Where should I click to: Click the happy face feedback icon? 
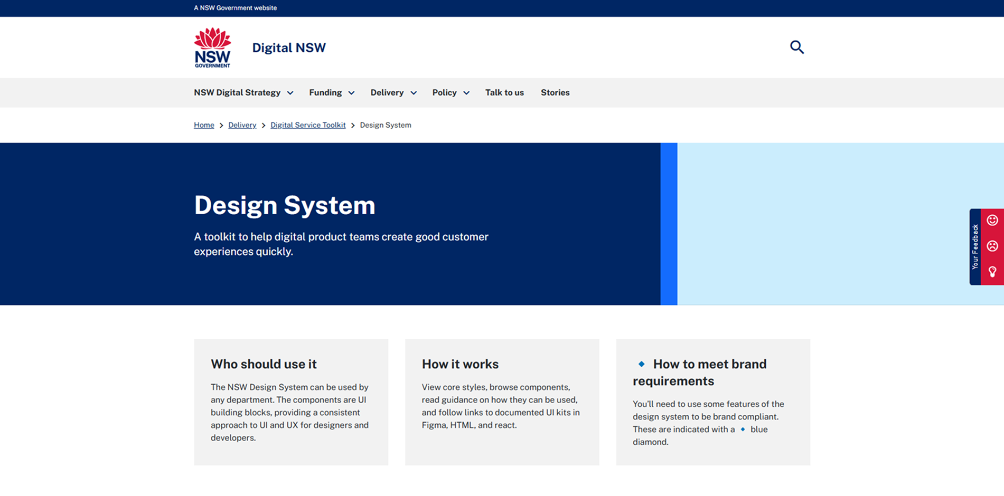point(992,220)
